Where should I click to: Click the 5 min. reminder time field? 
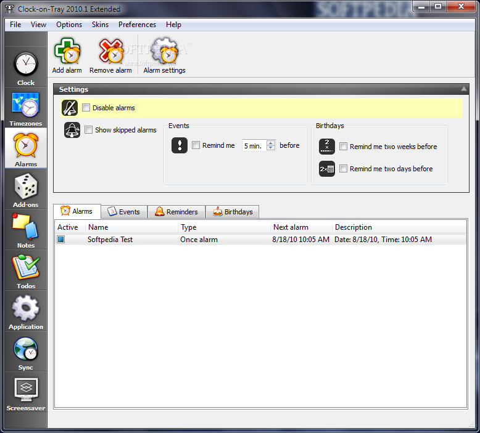tap(254, 145)
